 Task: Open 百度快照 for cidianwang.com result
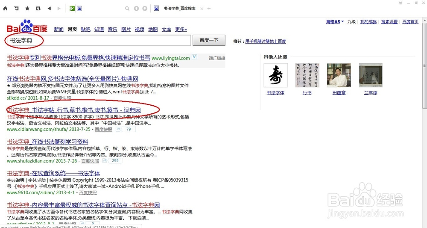(x=103, y=129)
